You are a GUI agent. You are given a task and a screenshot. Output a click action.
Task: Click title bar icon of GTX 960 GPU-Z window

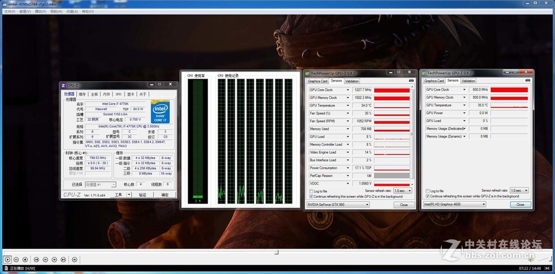(307, 73)
